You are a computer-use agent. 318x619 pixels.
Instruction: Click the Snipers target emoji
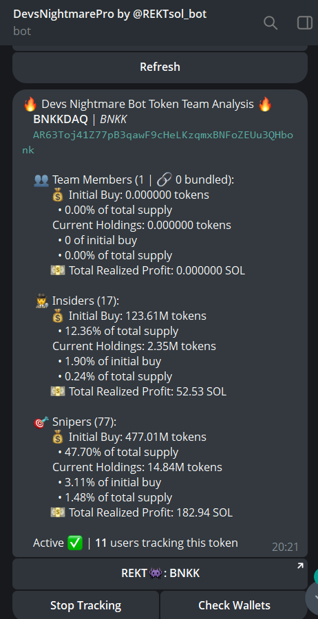(x=41, y=422)
